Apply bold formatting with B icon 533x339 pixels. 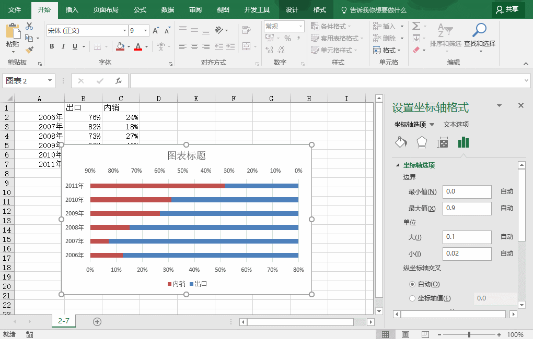[x=52, y=46]
